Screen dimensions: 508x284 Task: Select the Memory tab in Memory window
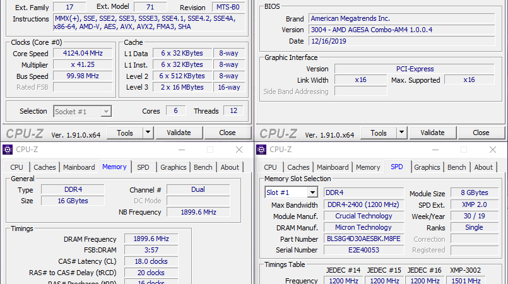click(114, 167)
